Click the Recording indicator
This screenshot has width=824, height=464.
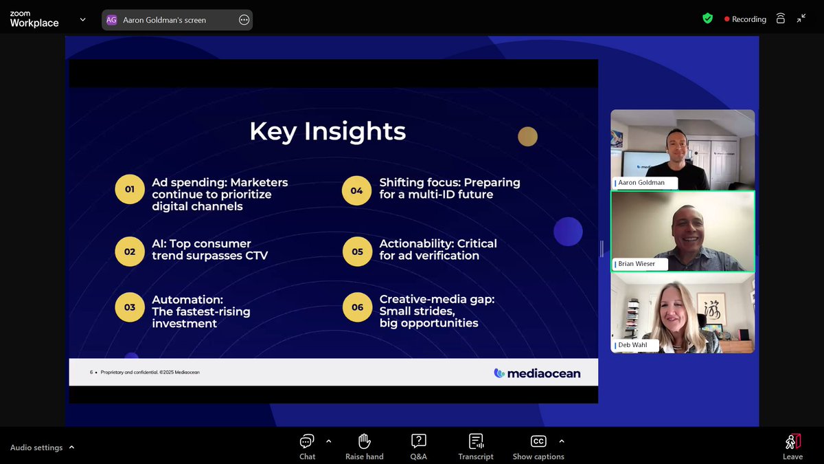[x=745, y=19]
